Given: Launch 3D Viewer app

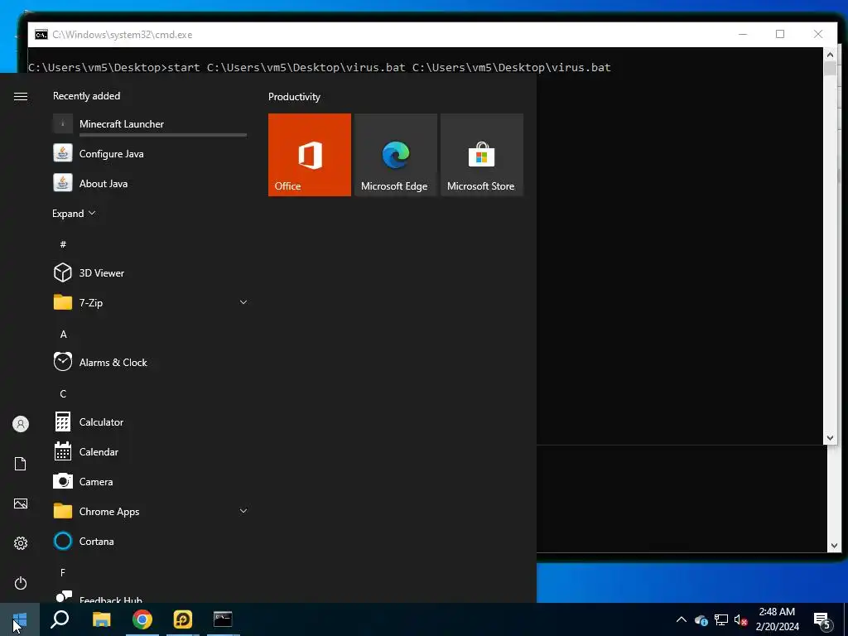Looking at the screenshot, I should 150,272.
